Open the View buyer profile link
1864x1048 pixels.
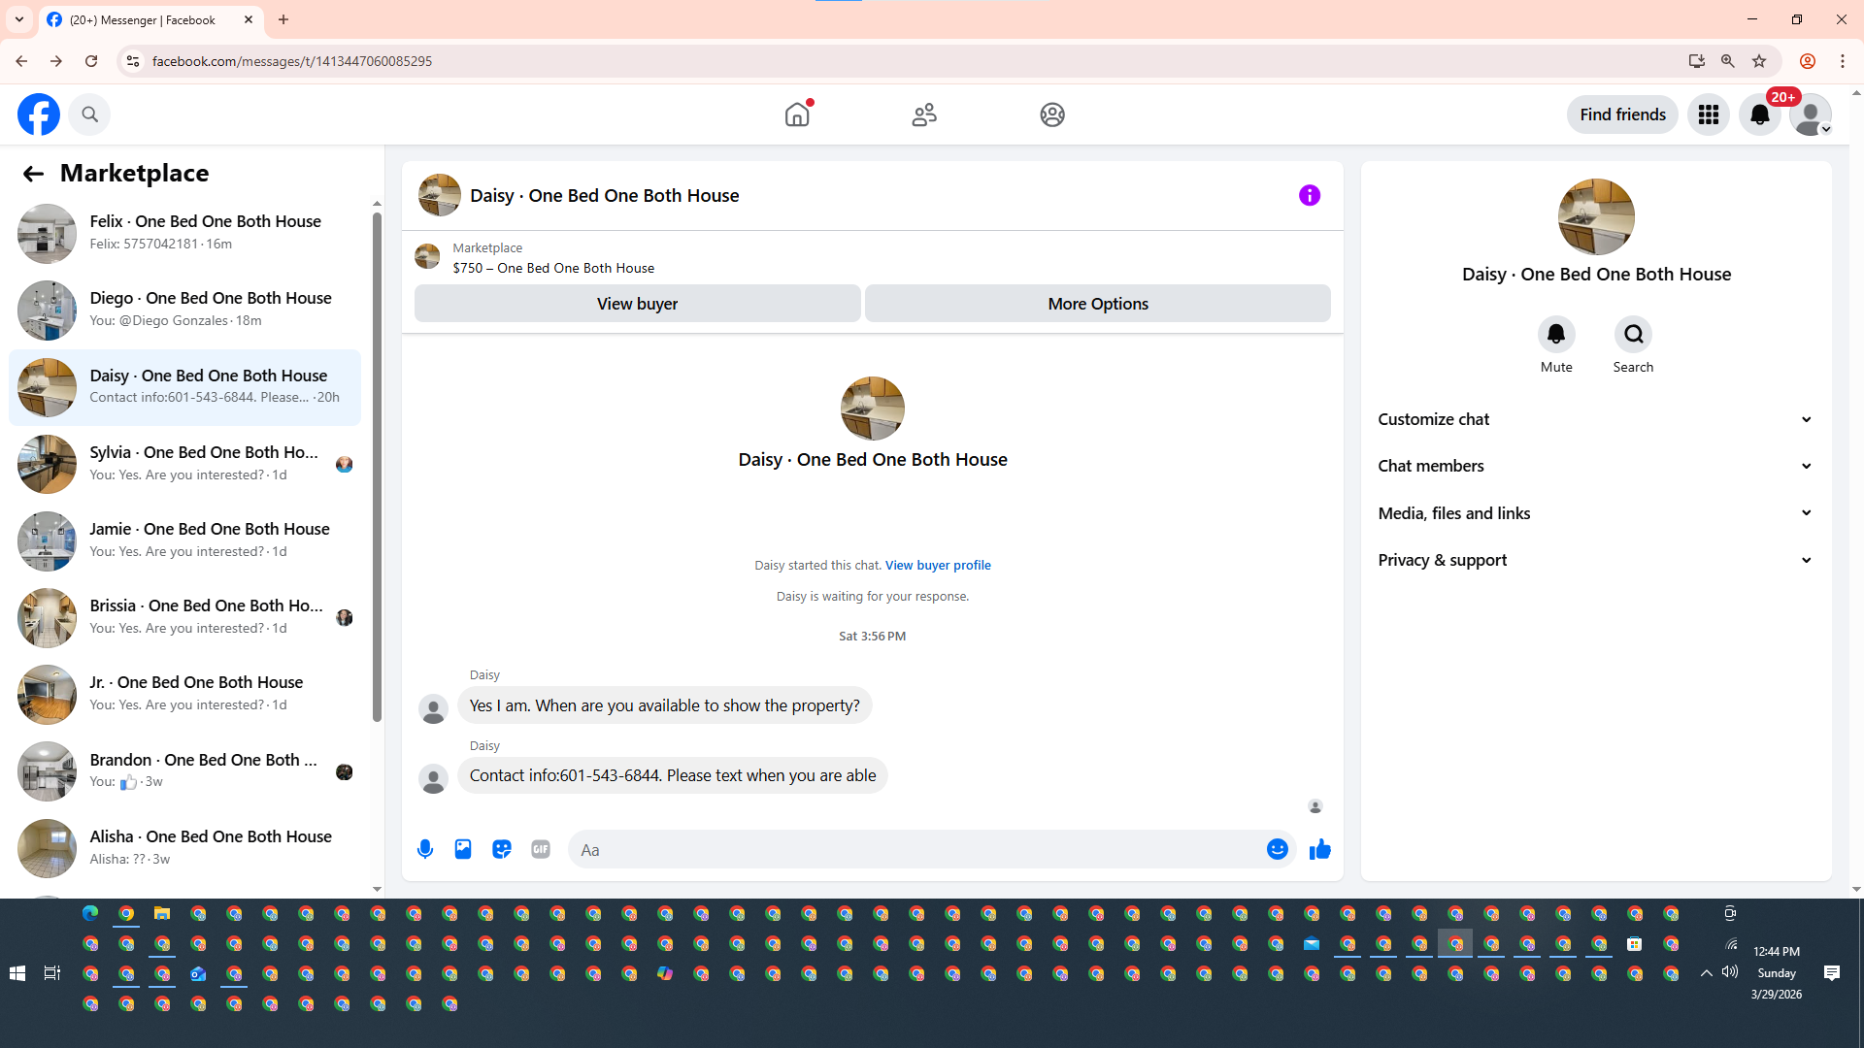(938, 565)
